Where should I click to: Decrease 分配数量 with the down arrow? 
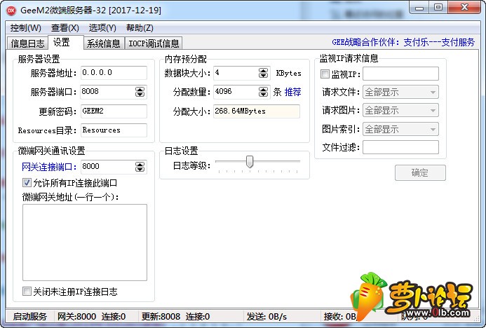point(264,95)
